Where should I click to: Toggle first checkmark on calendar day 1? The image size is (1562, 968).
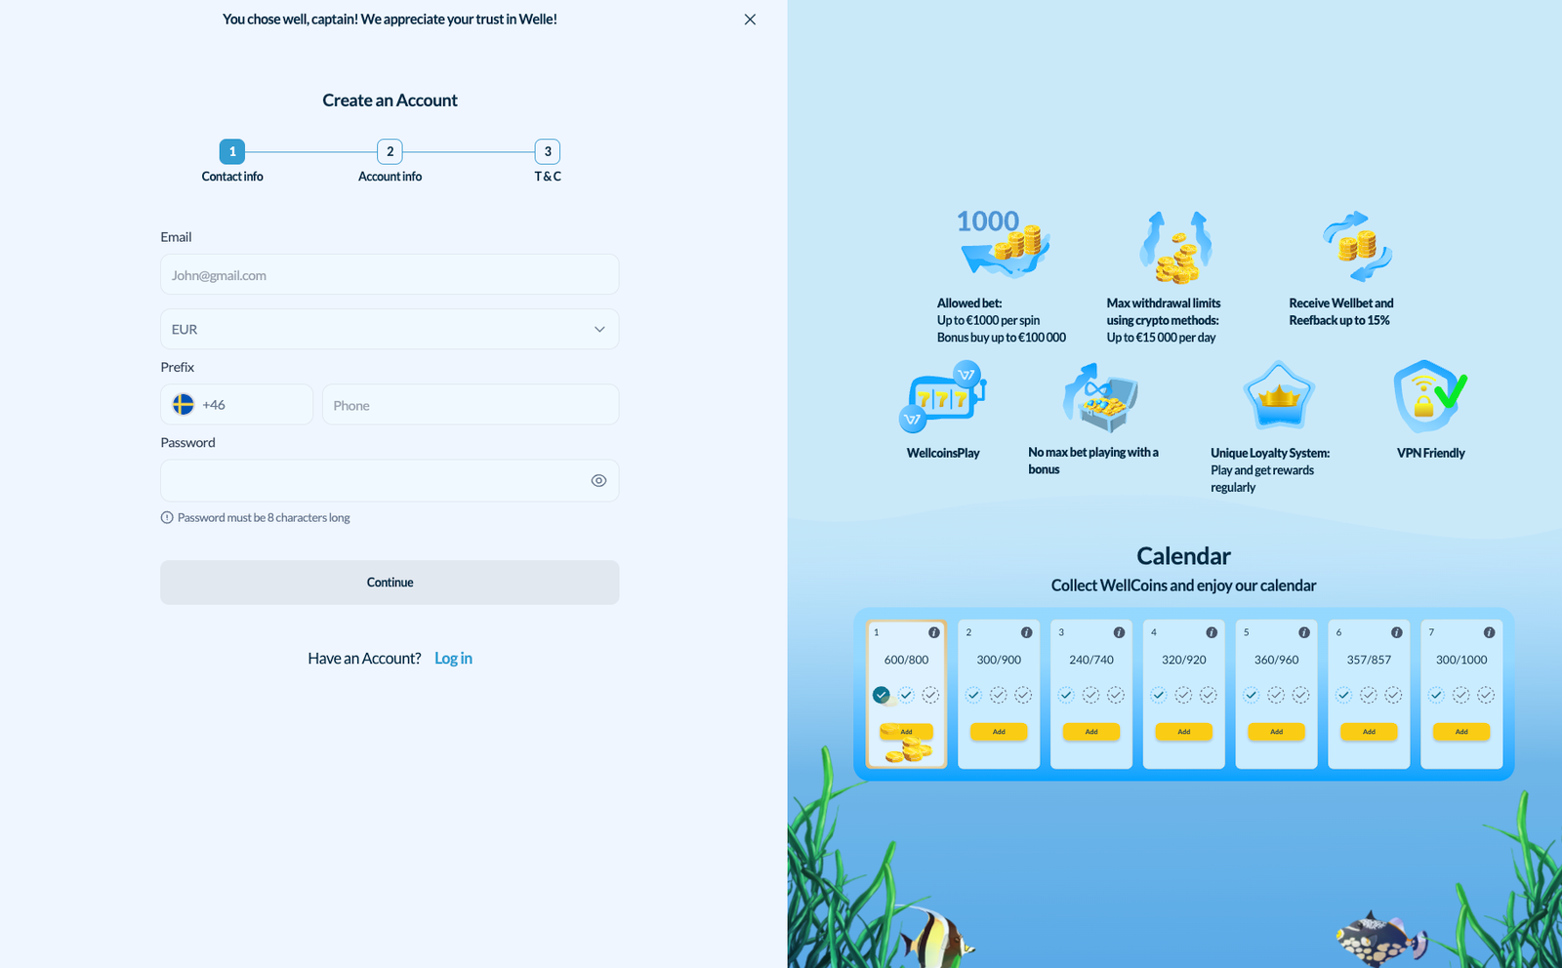882,695
